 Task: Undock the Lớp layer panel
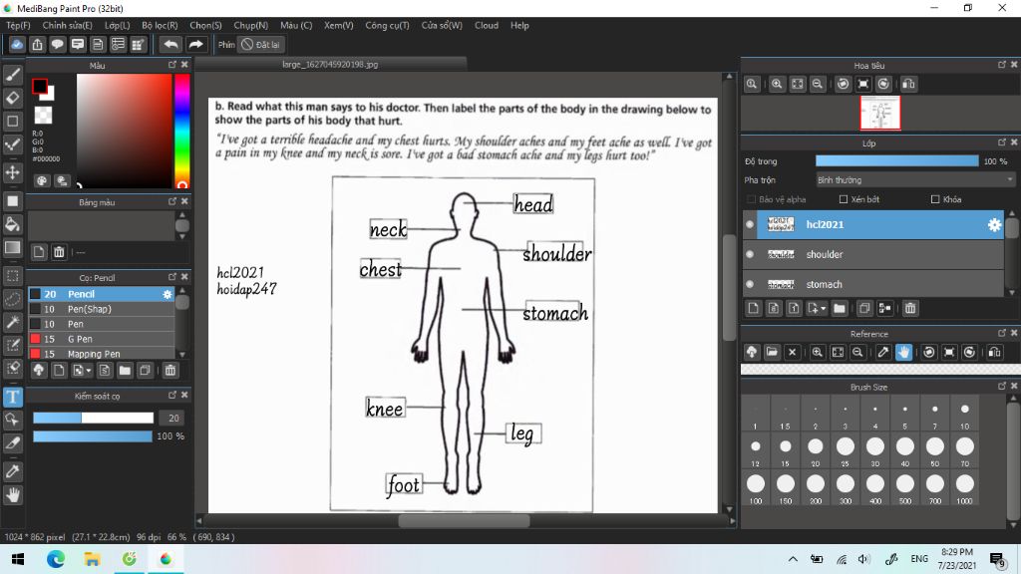(x=1001, y=142)
